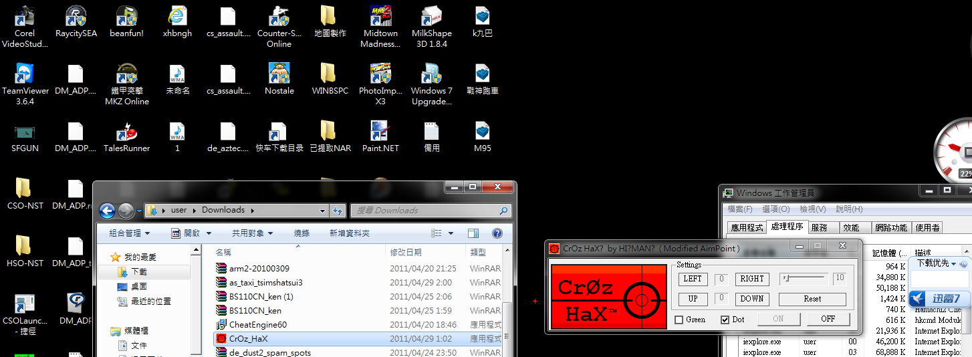Screen dimensions: 972x357
Task: Open the 檔案(F) menu in Task Manager
Action: coord(740,209)
